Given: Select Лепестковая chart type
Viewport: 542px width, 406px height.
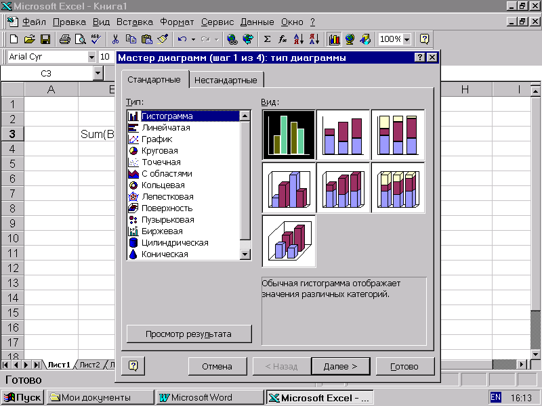Looking at the screenshot, I should point(183,197).
